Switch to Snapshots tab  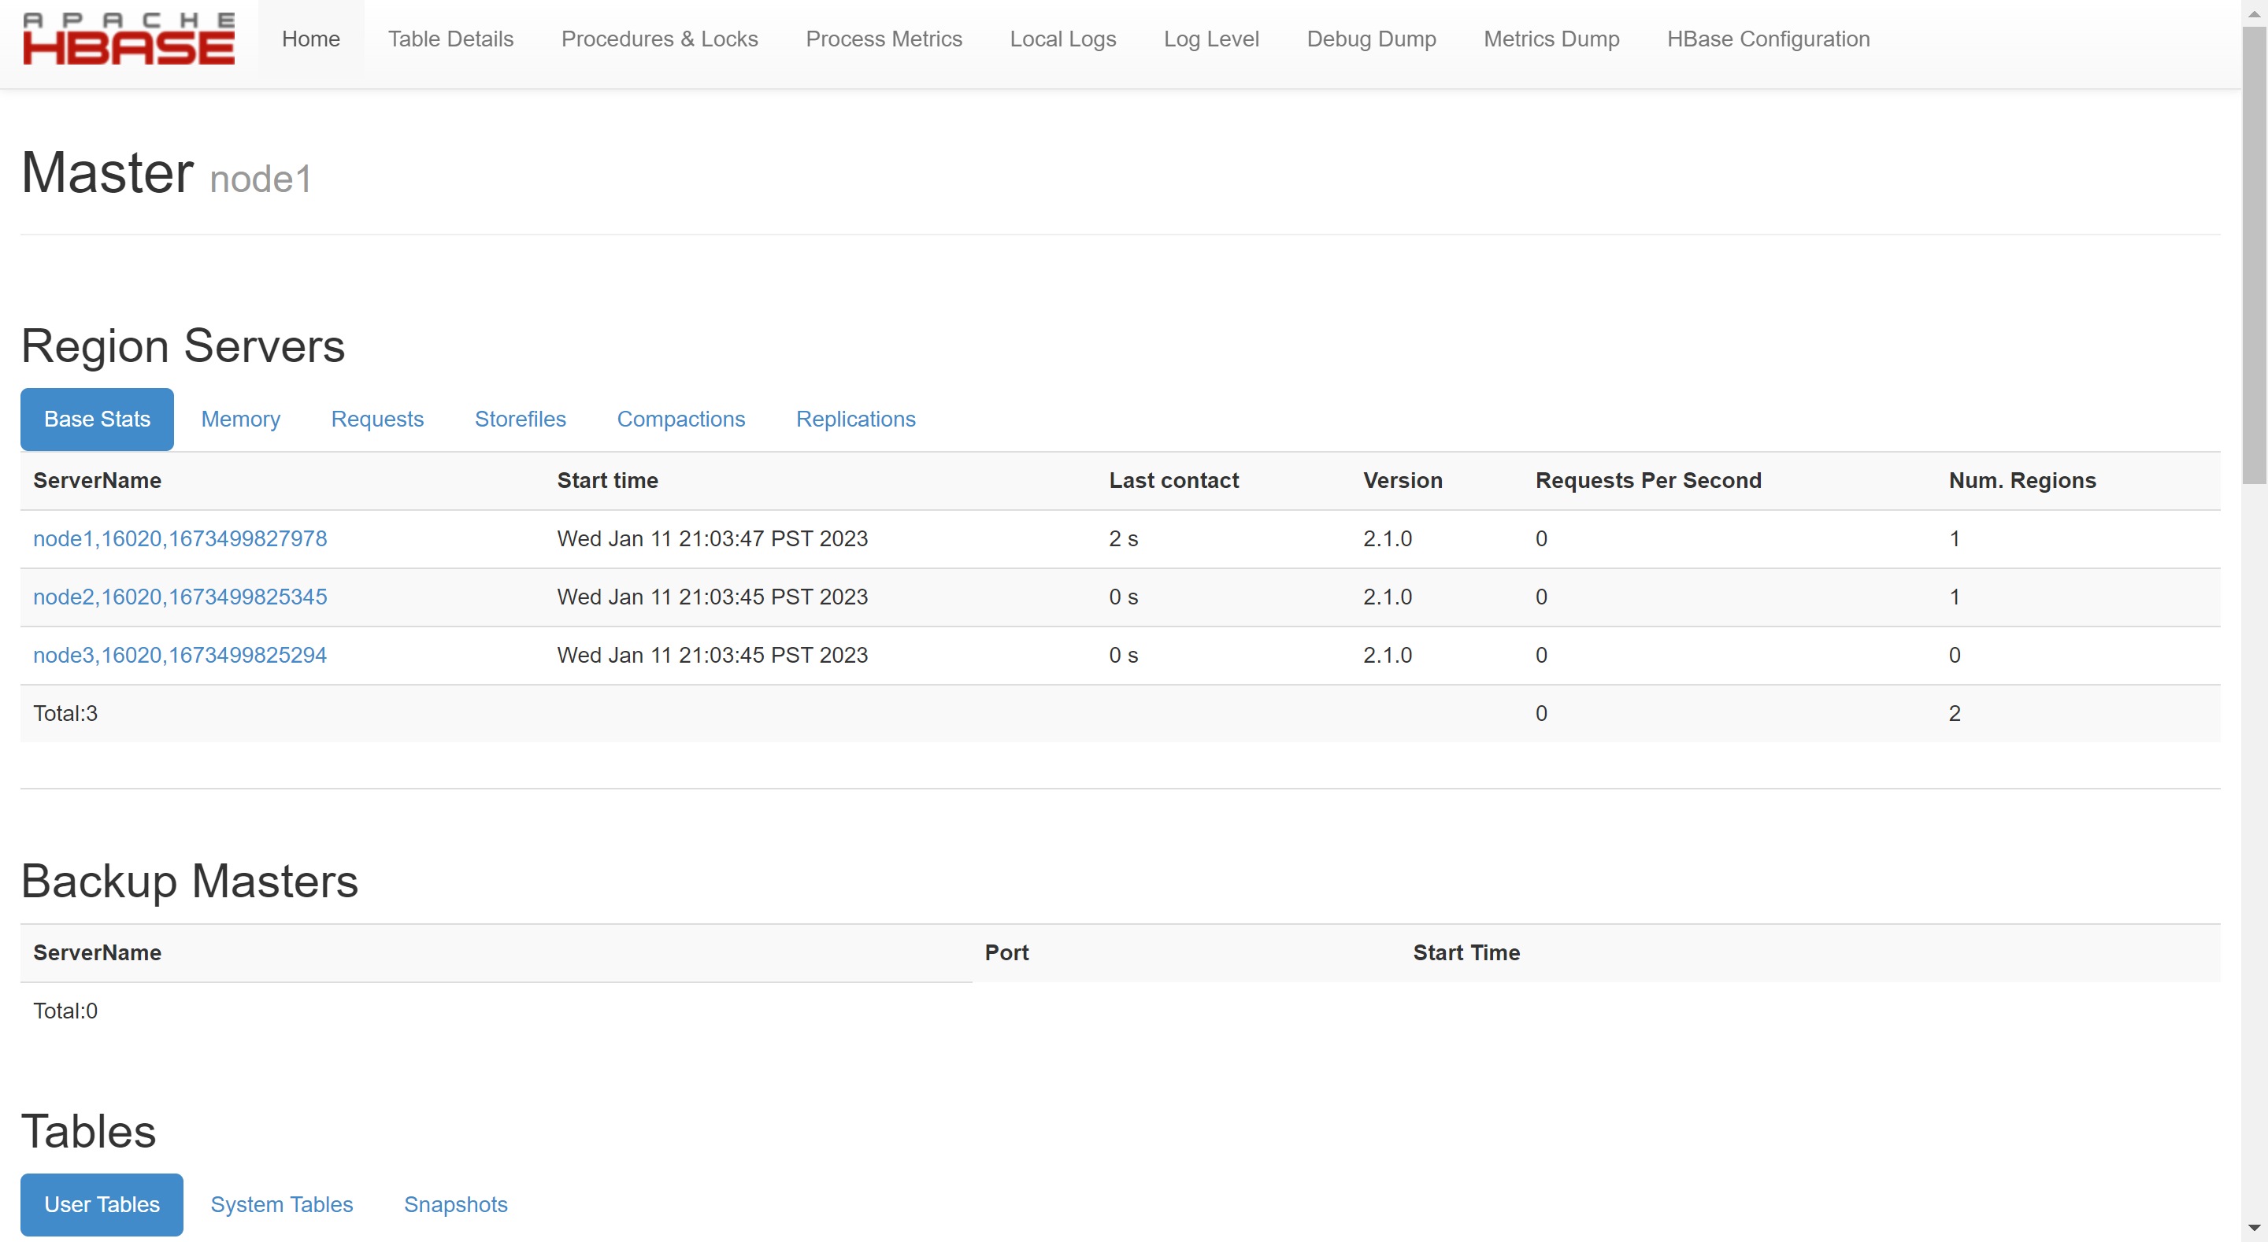coord(455,1204)
